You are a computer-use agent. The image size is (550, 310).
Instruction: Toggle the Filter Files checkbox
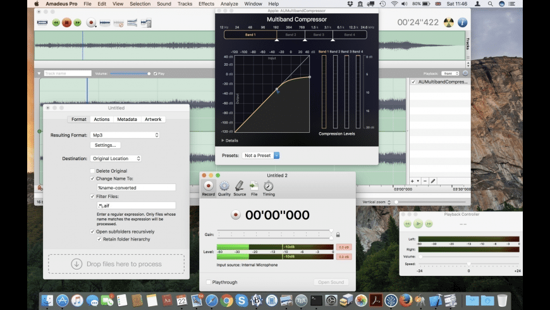click(x=92, y=197)
